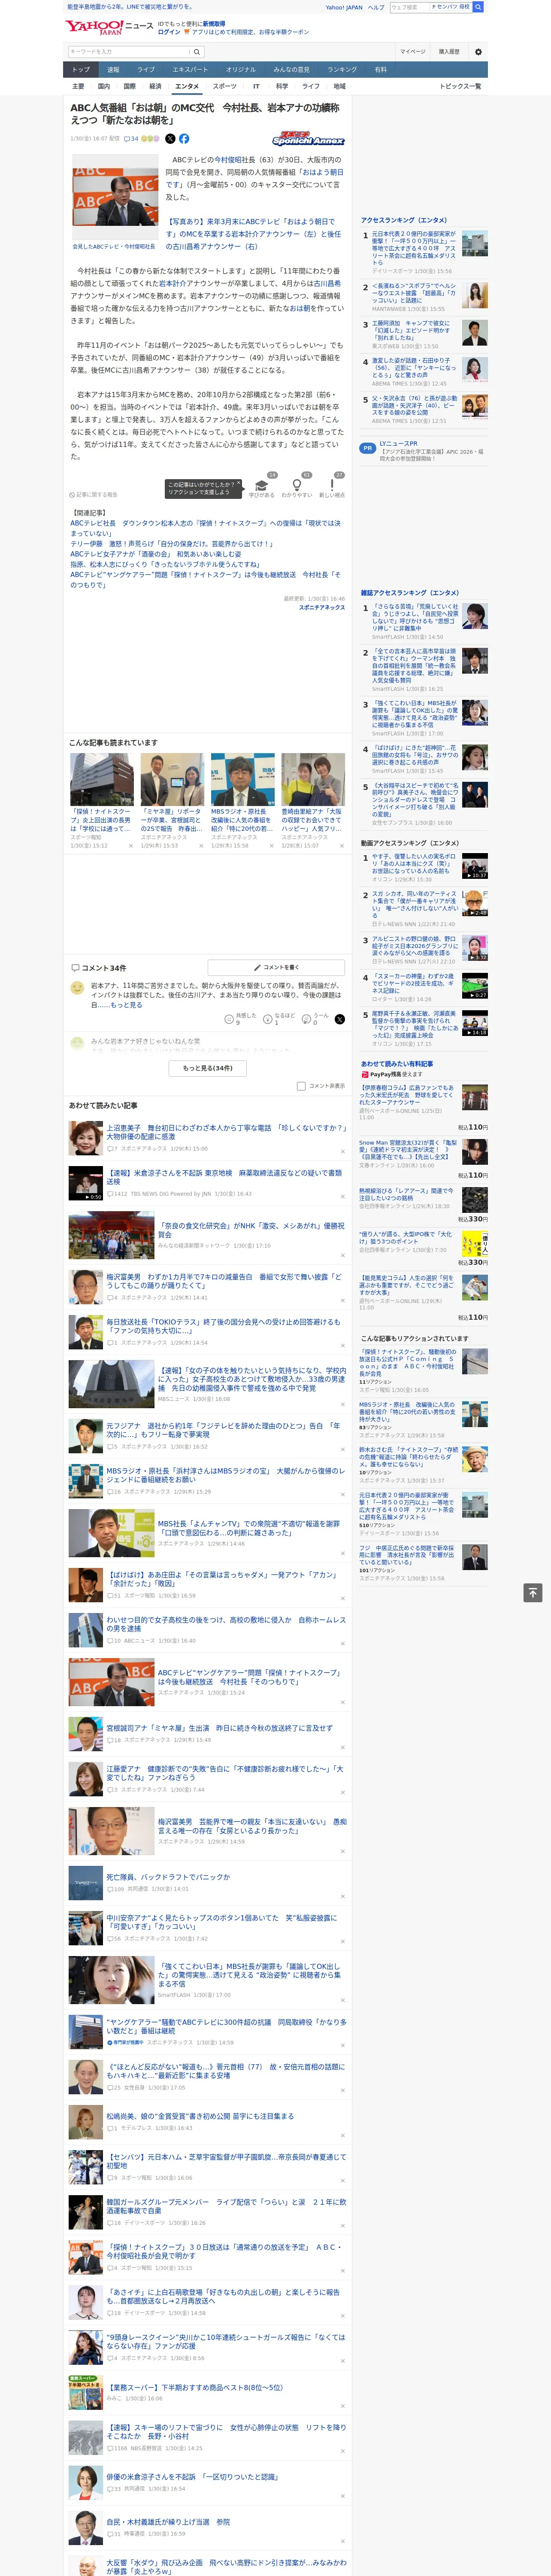Click the search magnifier icon in keyword box
Image resolution: width=551 pixels, height=2576 pixels.
click(x=197, y=52)
